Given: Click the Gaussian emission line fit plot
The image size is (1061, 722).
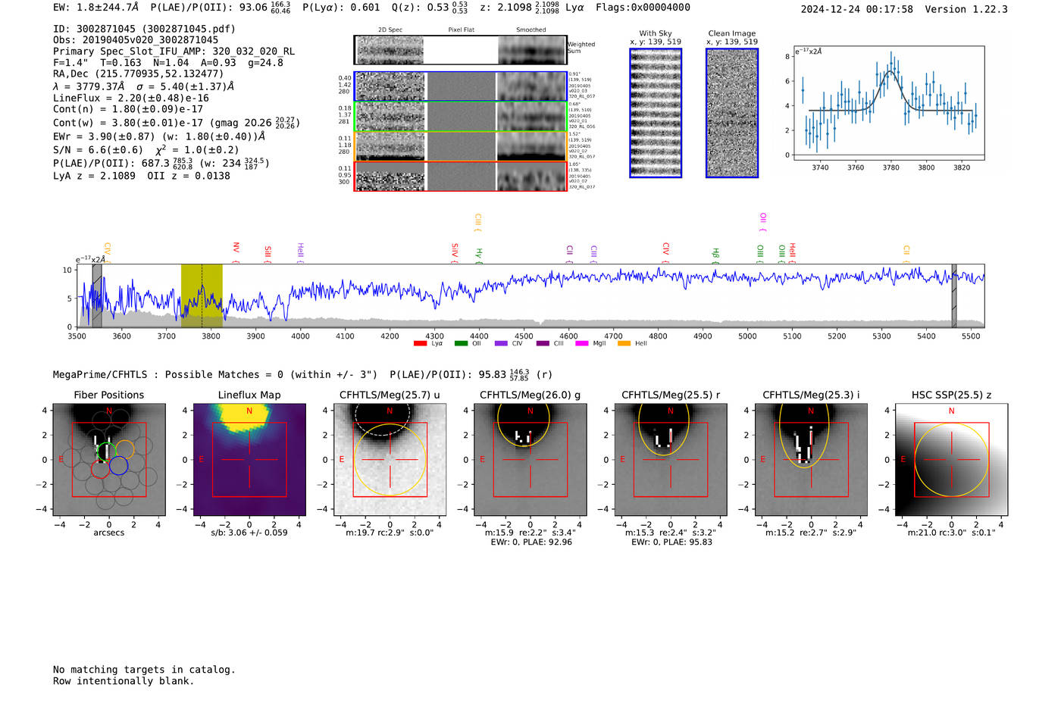Looking at the screenshot, I should click(x=888, y=103).
